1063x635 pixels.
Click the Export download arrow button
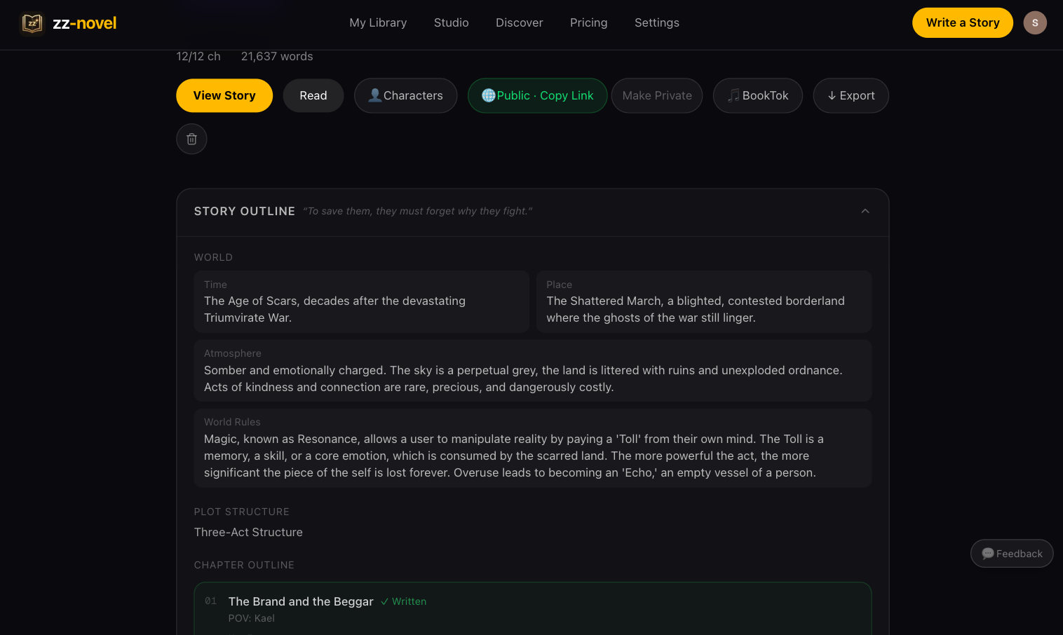pyautogui.click(x=851, y=95)
